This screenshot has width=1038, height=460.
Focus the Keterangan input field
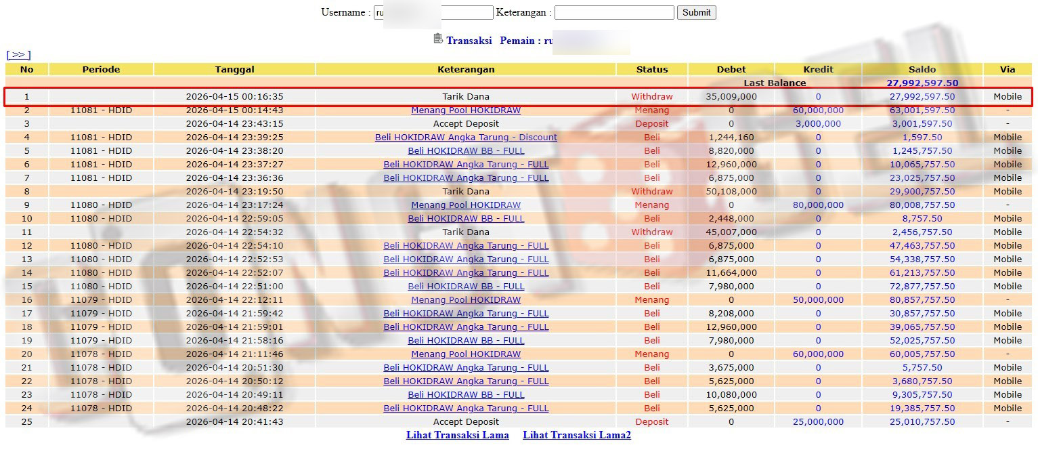(614, 12)
